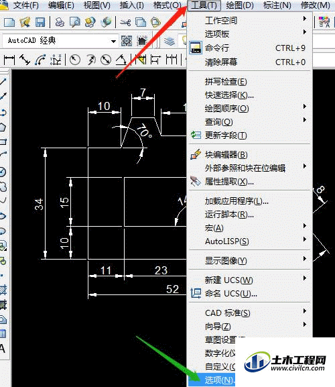Click the Publish icon
335x387 pixels.
pyautogui.click(x=90, y=22)
